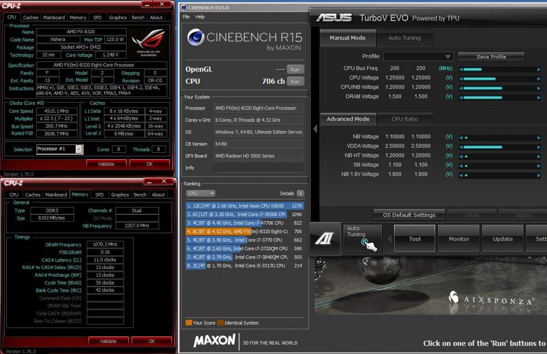The width and height of the screenshot is (547, 354).
Task: Click the ROG Republic of Gamers logo
Action: [x=148, y=43]
